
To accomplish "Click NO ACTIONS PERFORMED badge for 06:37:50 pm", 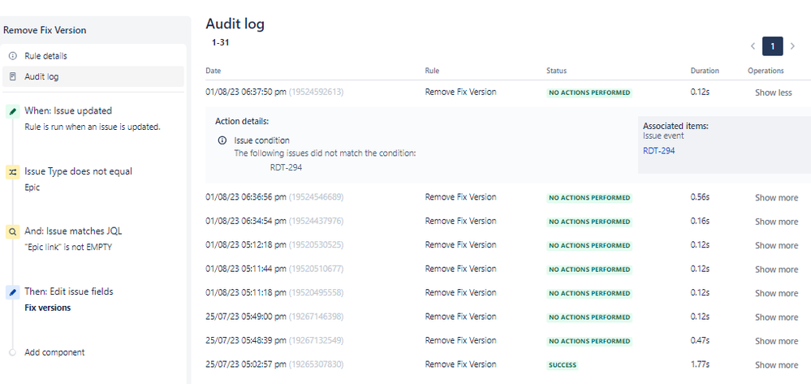I will 589,93.
